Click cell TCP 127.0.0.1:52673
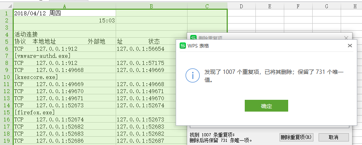Screen dimensions: 362x145 click(65, 105)
